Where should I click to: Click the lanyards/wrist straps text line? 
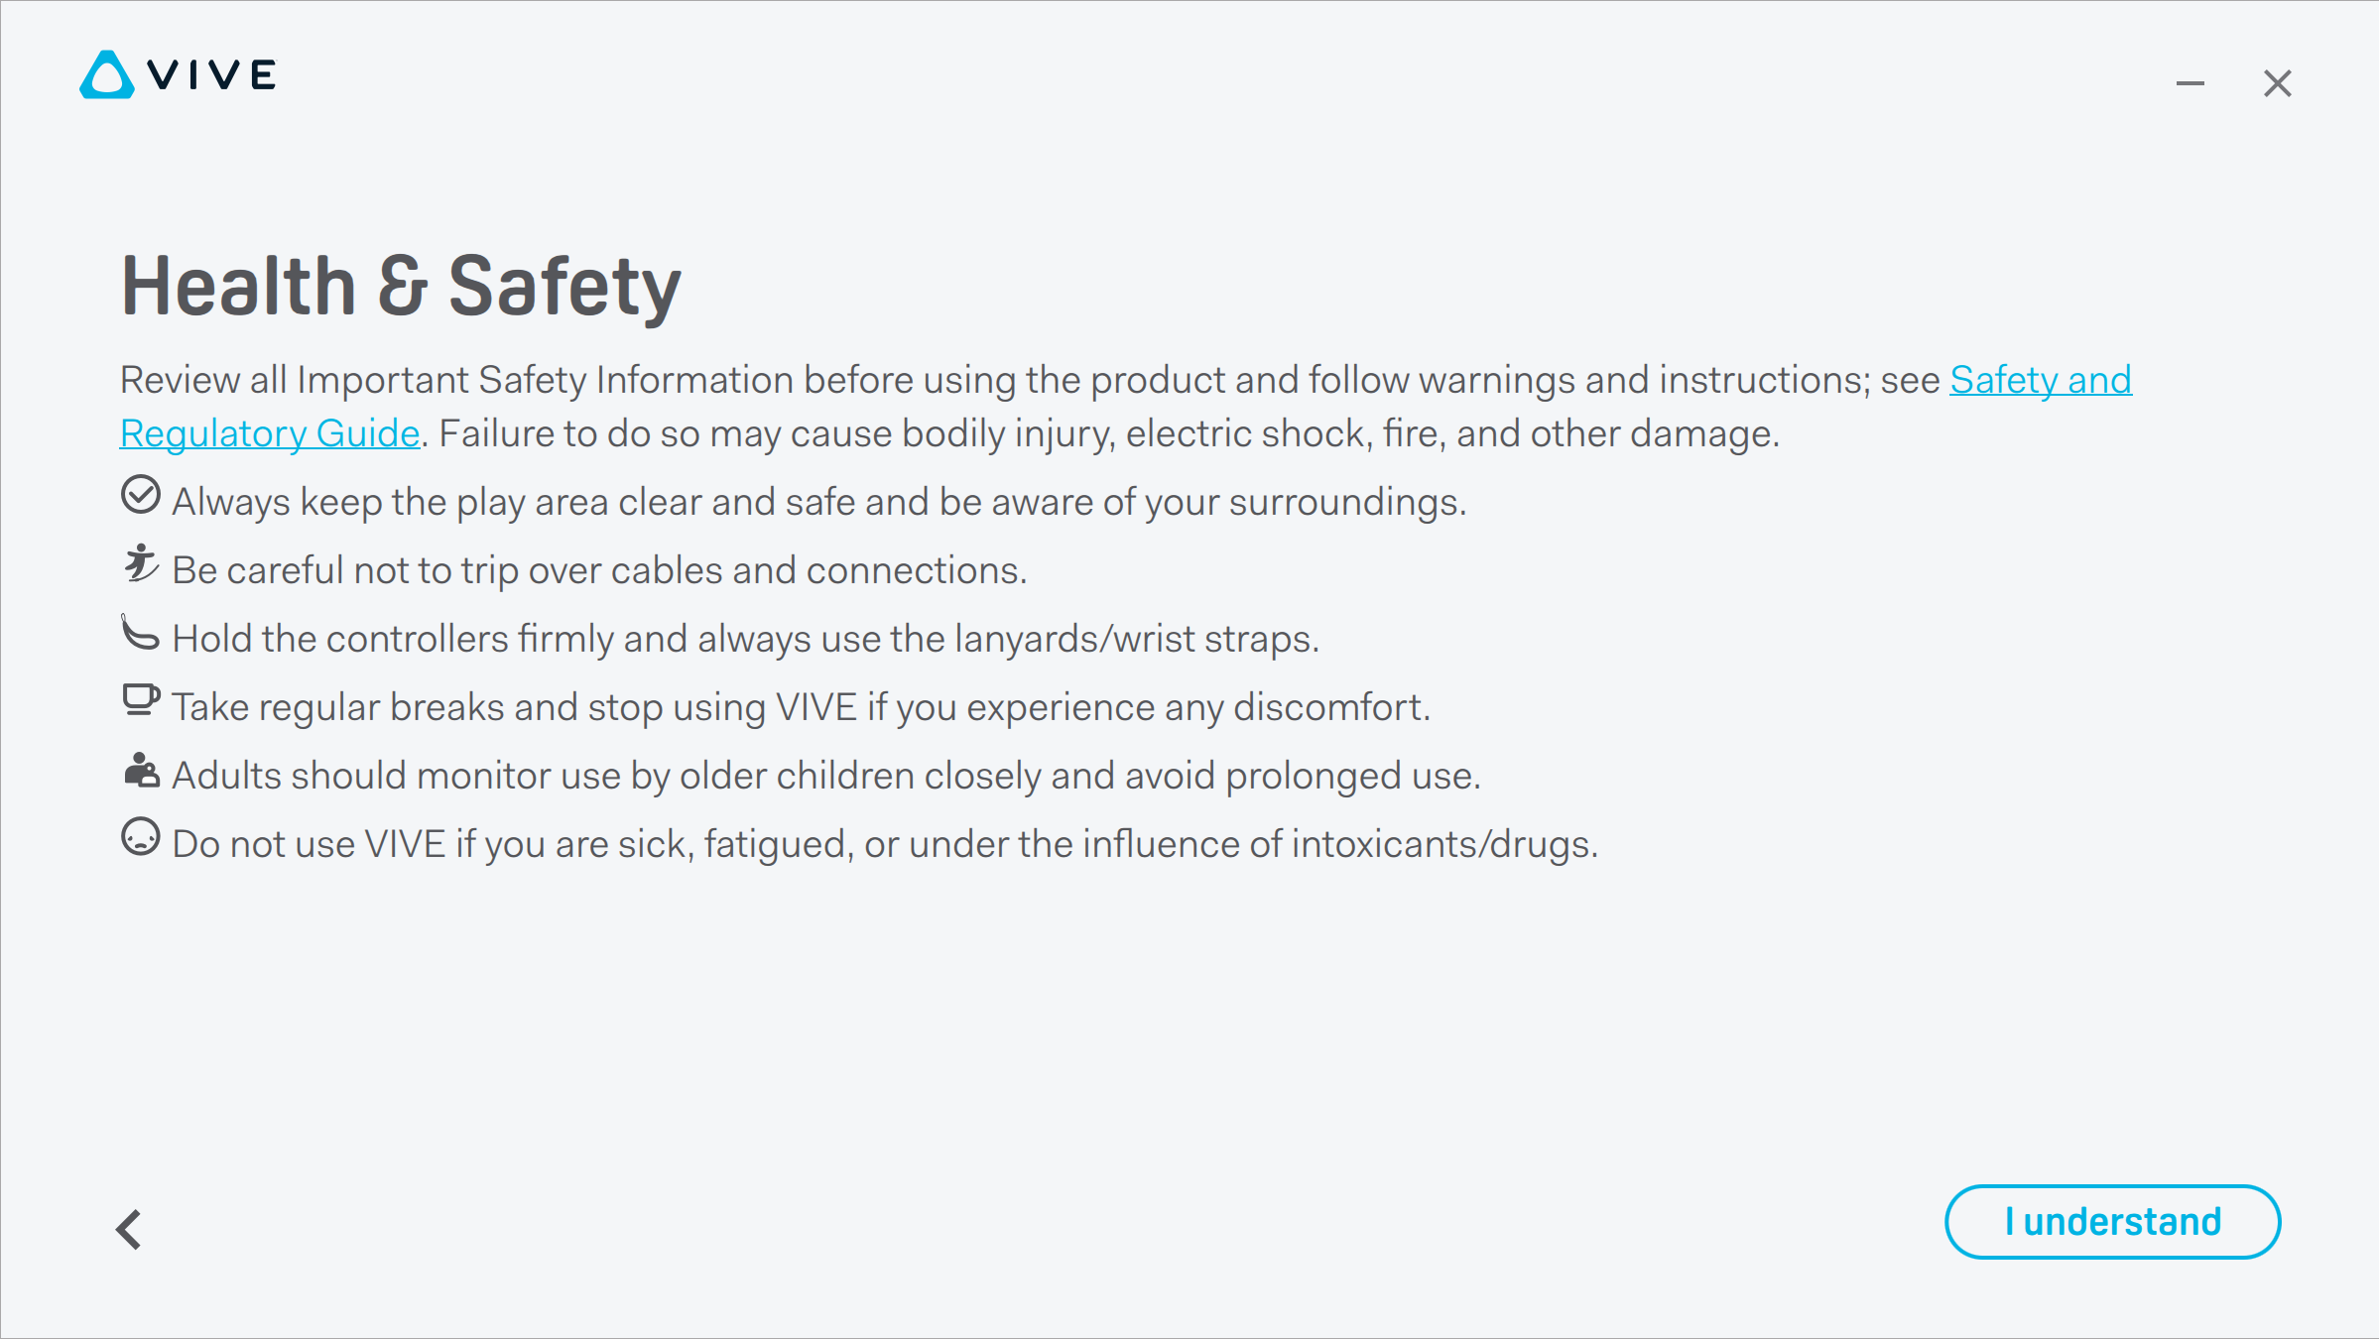click(746, 639)
